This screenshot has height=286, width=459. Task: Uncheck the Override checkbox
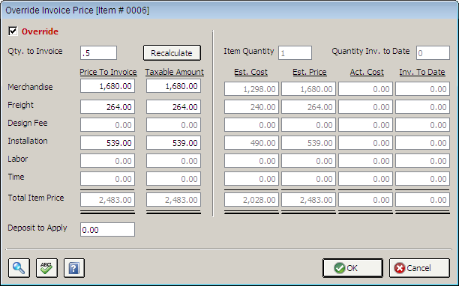(x=13, y=31)
